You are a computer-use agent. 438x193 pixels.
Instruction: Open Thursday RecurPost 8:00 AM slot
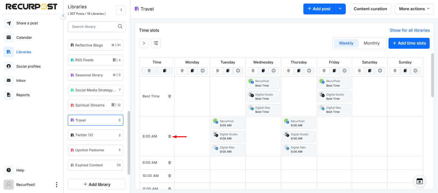click(x=299, y=123)
